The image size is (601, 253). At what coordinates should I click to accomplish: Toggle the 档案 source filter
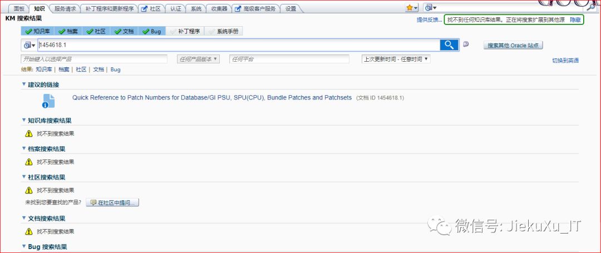point(68,31)
